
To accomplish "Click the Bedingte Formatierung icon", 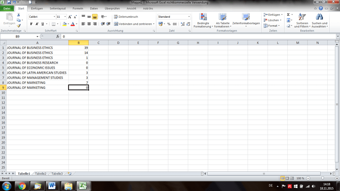I will click(x=203, y=17).
